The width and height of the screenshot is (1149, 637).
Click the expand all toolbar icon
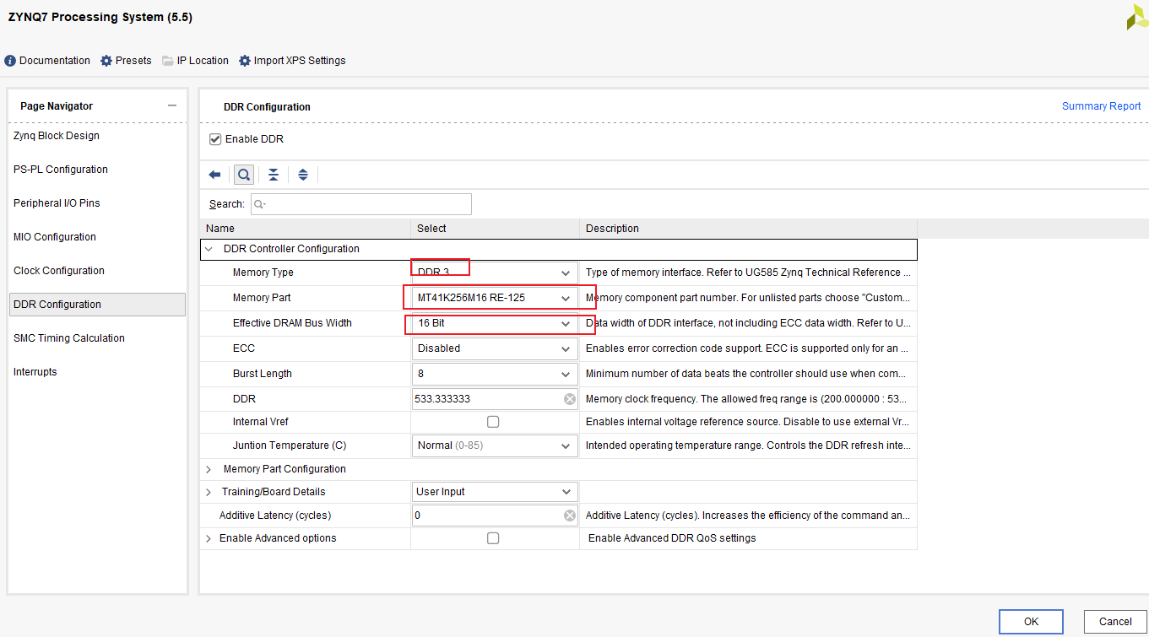point(302,175)
